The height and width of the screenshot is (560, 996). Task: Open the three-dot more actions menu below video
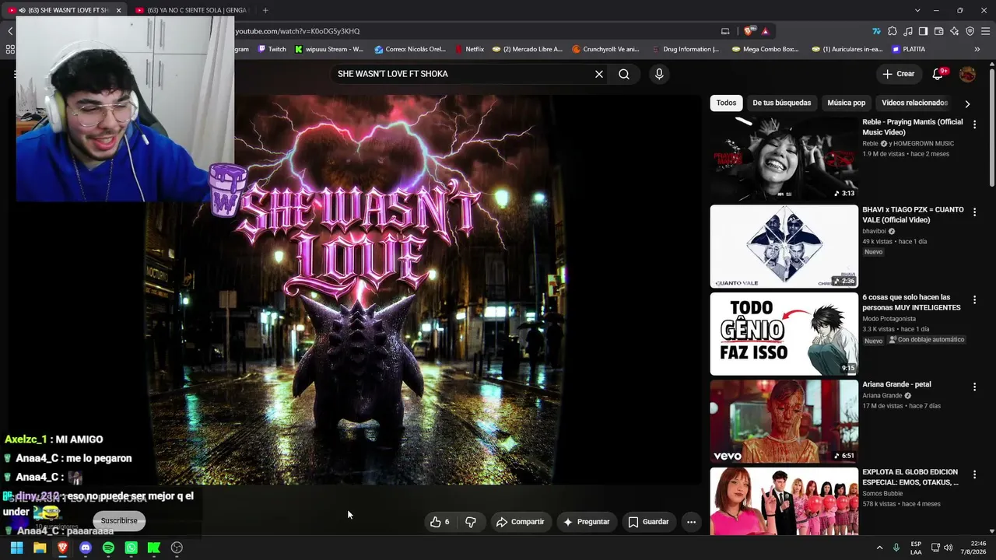coord(691,522)
